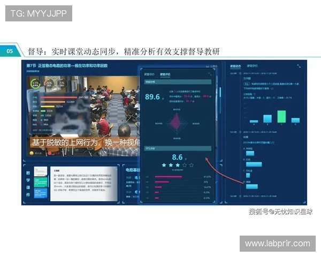Click vote option D bar
321x257 pixels.
click(252, 186)
